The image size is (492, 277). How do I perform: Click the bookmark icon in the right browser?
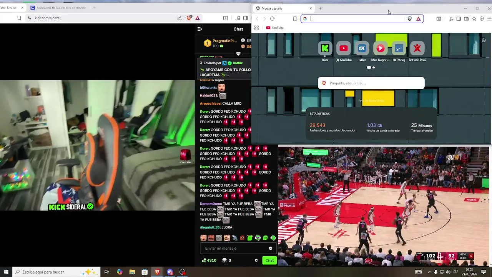pyautogui.click(x=295, y=18)
